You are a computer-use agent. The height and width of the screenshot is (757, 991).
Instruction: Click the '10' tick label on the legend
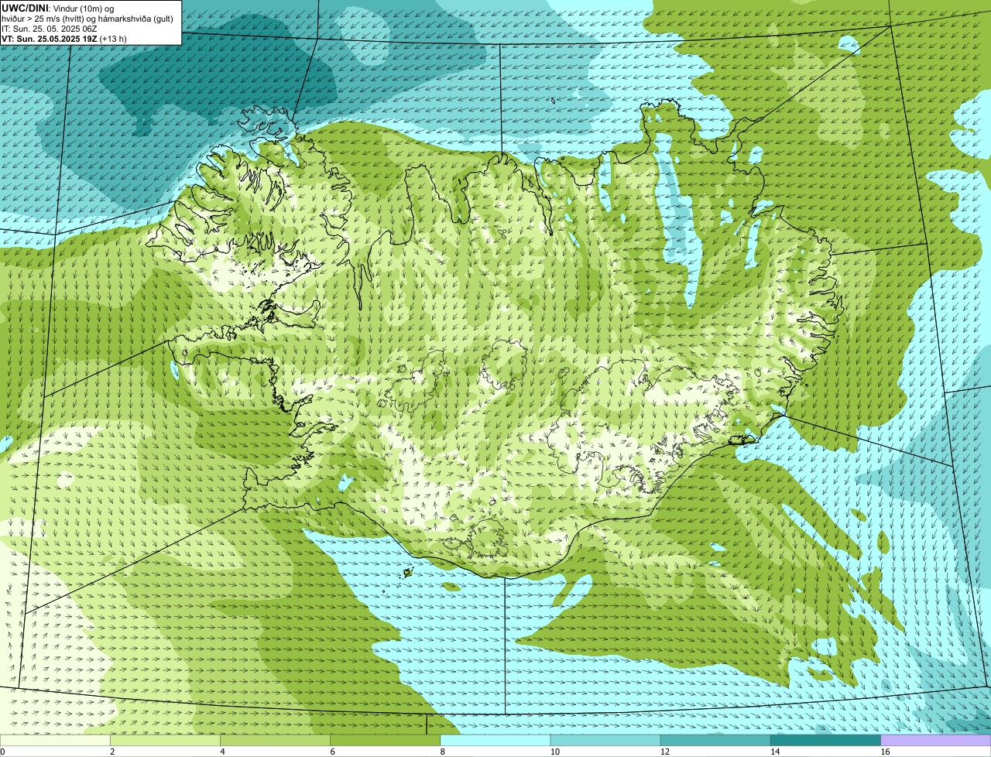[554, 752]
